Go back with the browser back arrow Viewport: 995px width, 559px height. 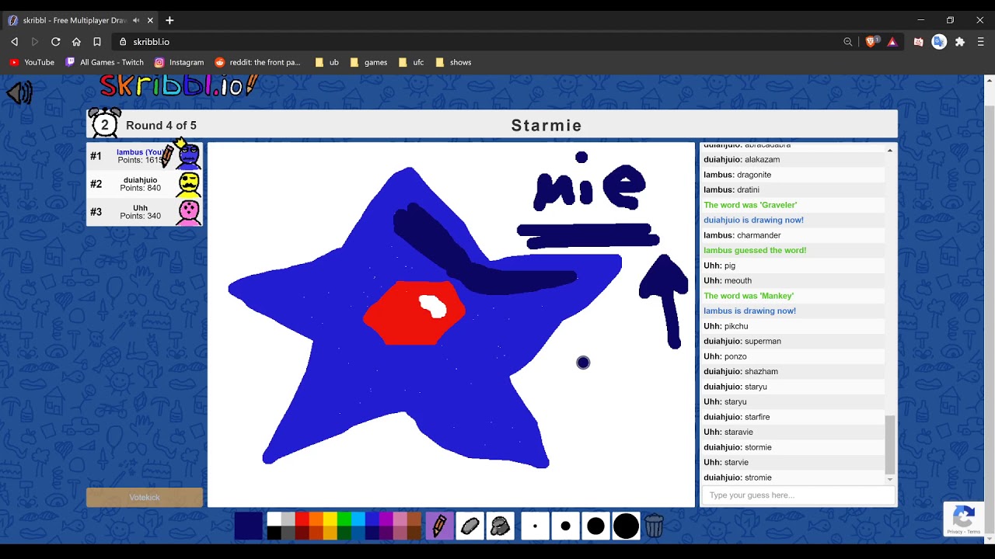pos(14,42)
